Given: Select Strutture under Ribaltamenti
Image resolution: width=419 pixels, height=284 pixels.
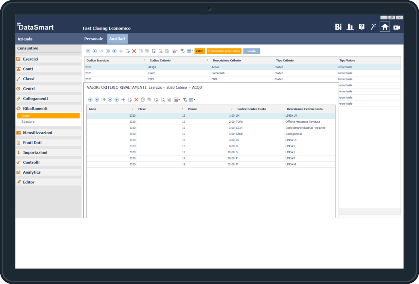Looking at the screenshot, I should (x=28, y=122).
